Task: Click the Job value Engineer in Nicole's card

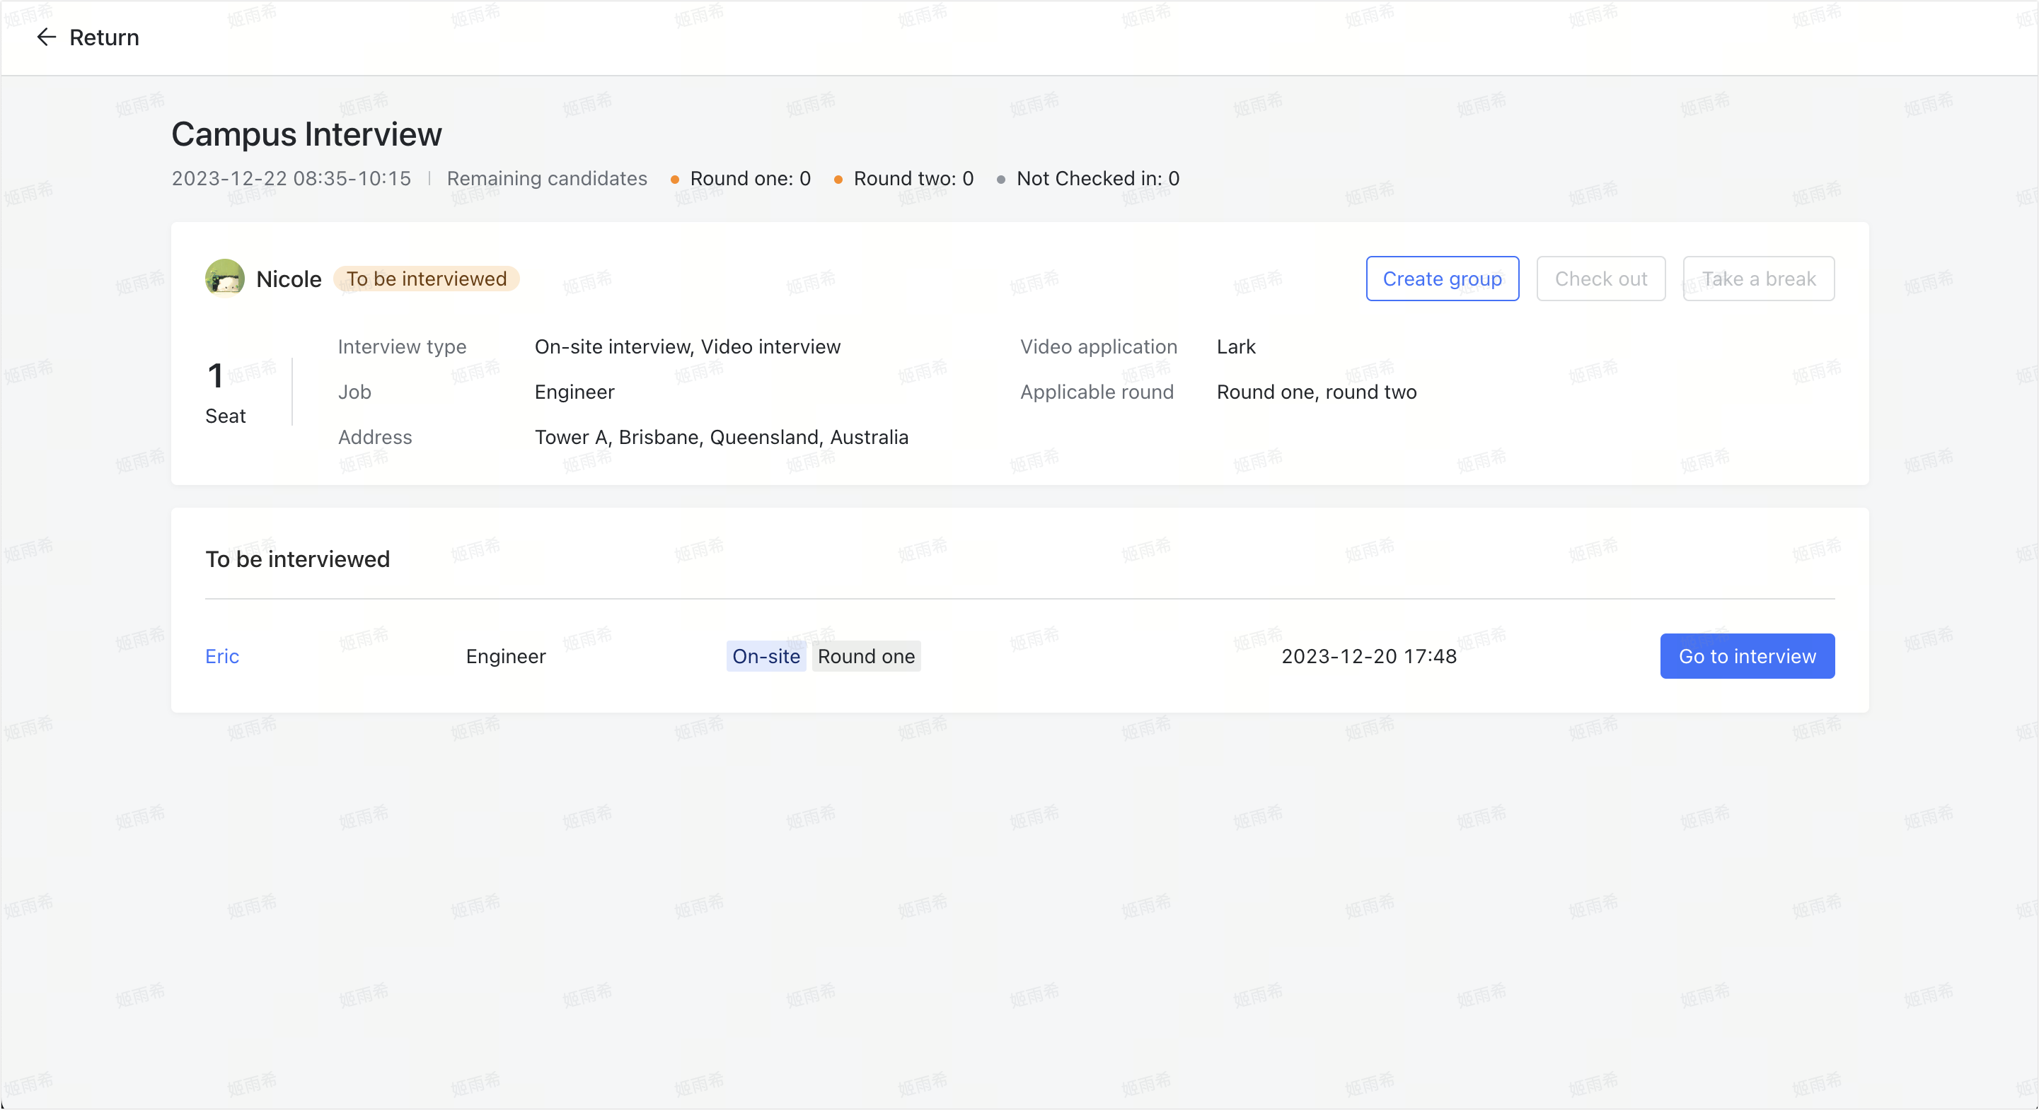Action: [574, 392]
